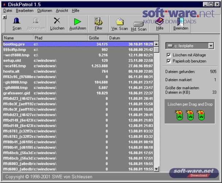Select the $$$ciftp.tmp file
The height and width of the screenshot is (183, 222).
tap(15, 49)
